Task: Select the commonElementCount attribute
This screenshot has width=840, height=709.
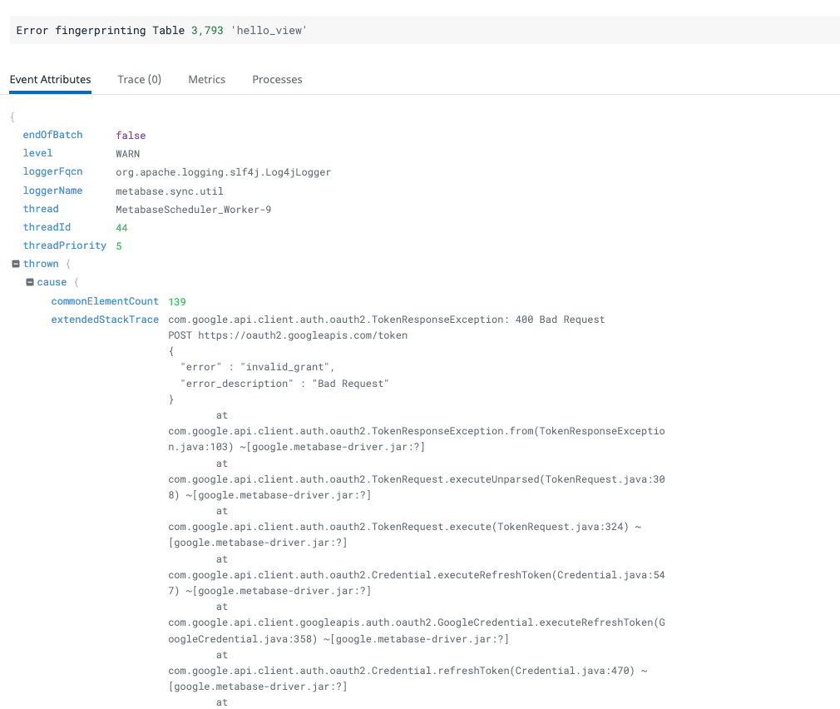Action: [x=105, y=300]
